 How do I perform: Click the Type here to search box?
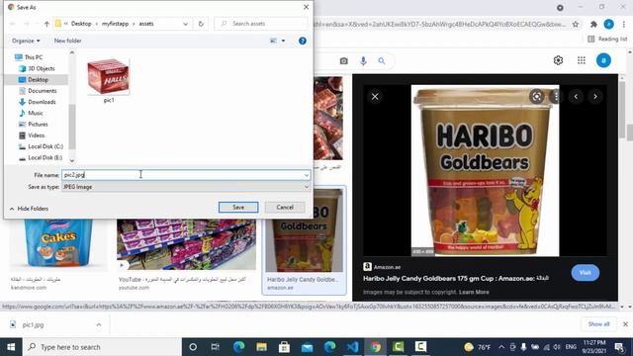click(x=103, y=347)
